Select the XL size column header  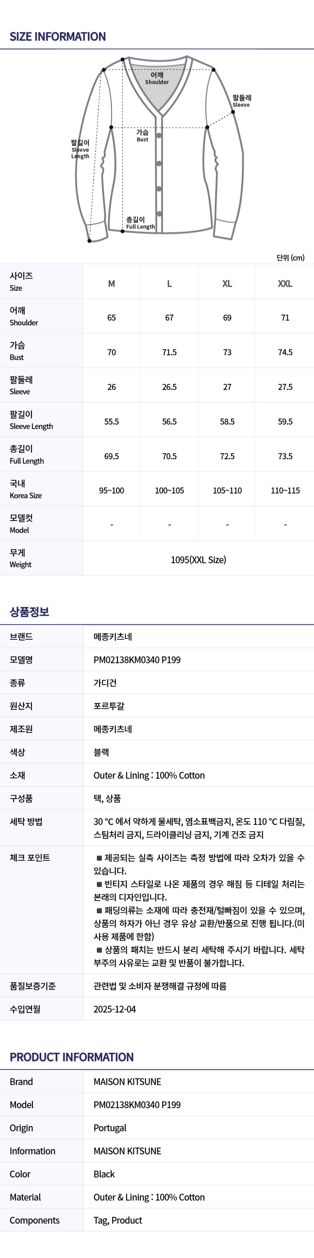tap(227, 284)
